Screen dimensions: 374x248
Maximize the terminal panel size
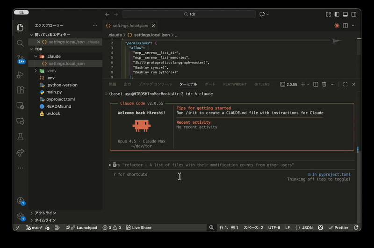pos(345,85)
